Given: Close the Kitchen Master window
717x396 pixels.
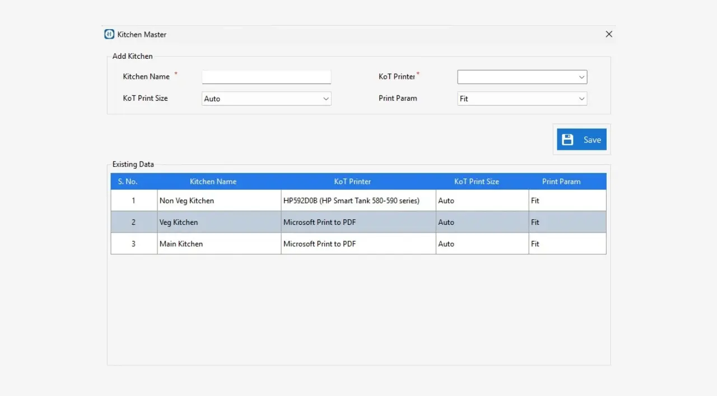Looking at the screenshot, I should 609,34.
